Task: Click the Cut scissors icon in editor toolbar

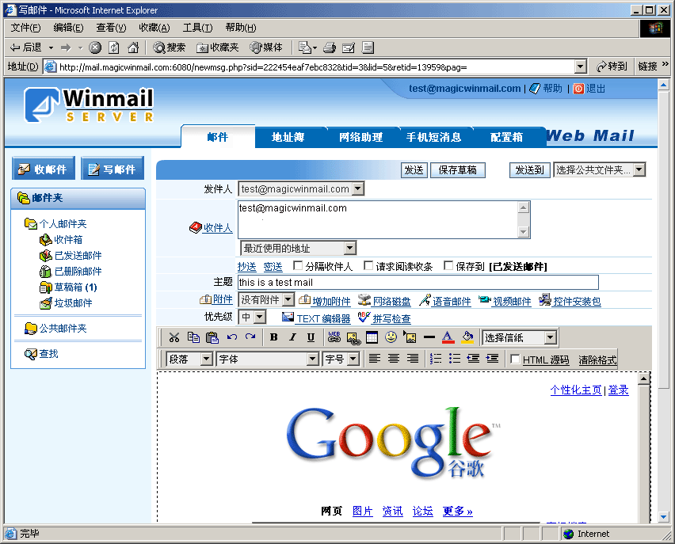Action: pyautogui.click(x=174, y=337)
